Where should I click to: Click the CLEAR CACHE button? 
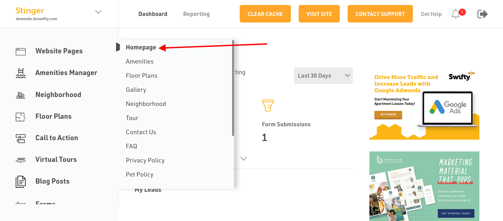click(265, 14)
